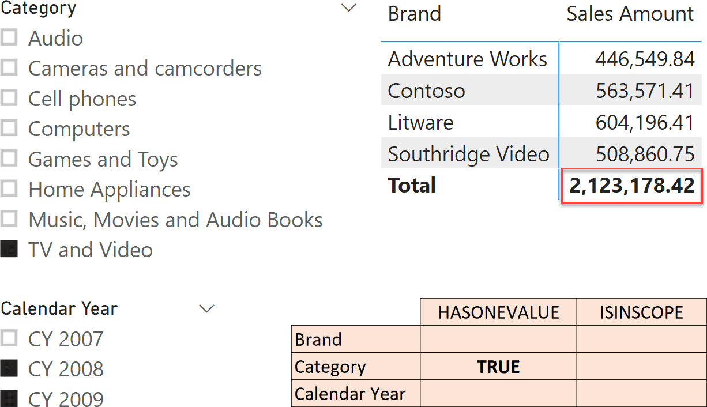Viewport: 707px width, 407px height.
Task: Uncheck the CY 2009 checkbox
Action: coord(9,398)
